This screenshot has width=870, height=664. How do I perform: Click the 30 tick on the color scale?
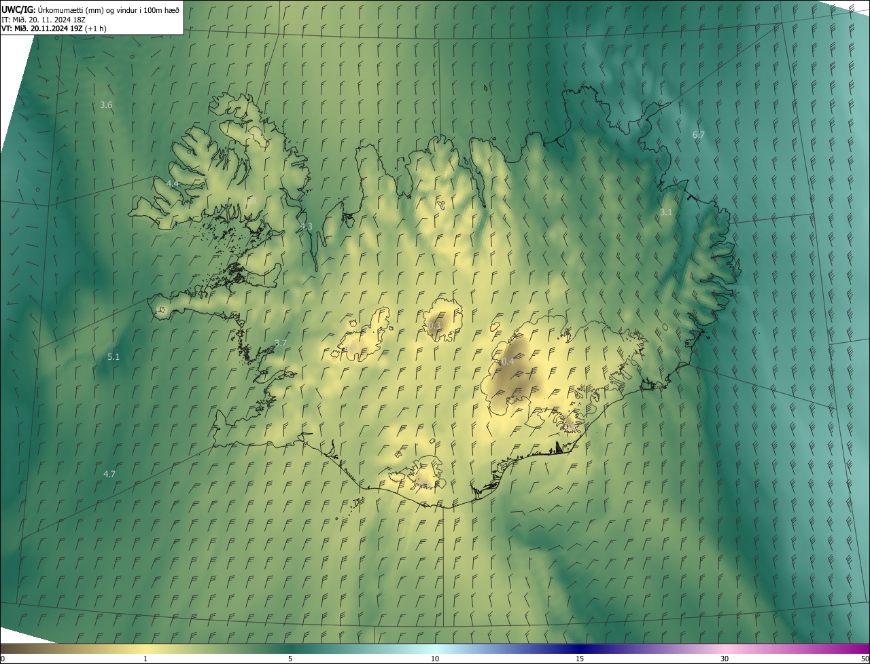pos(725,659)
